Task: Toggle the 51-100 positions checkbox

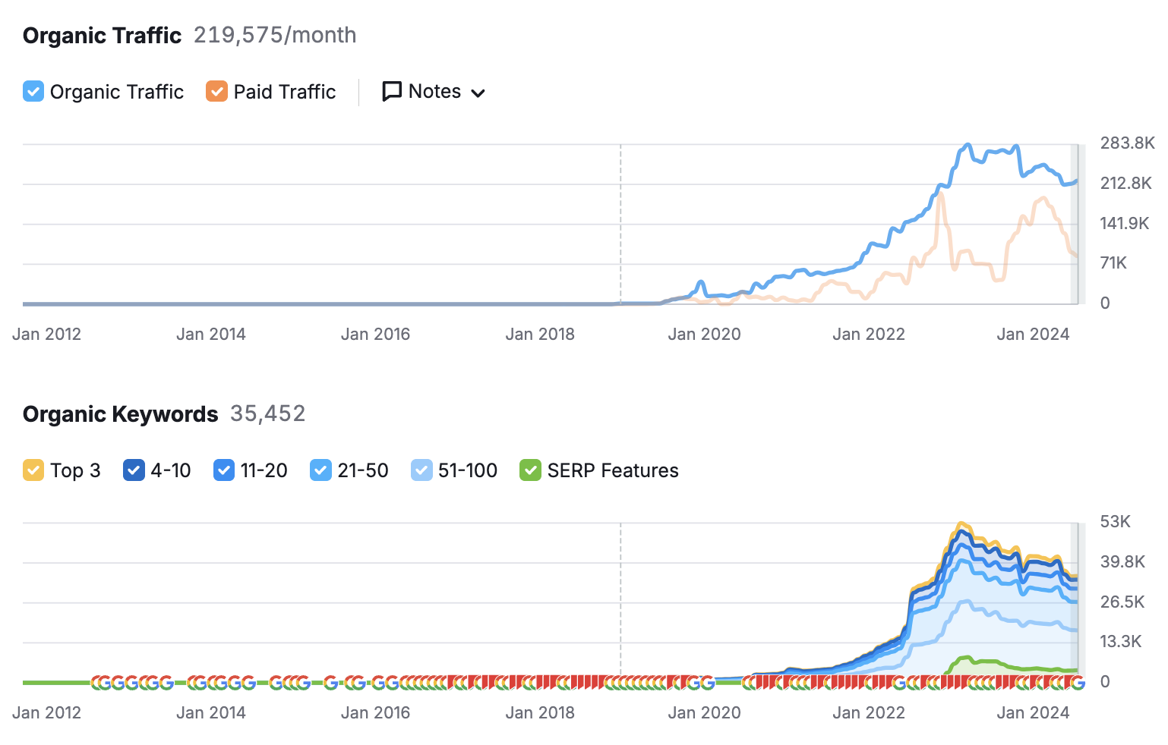Action: pos(421,470)
